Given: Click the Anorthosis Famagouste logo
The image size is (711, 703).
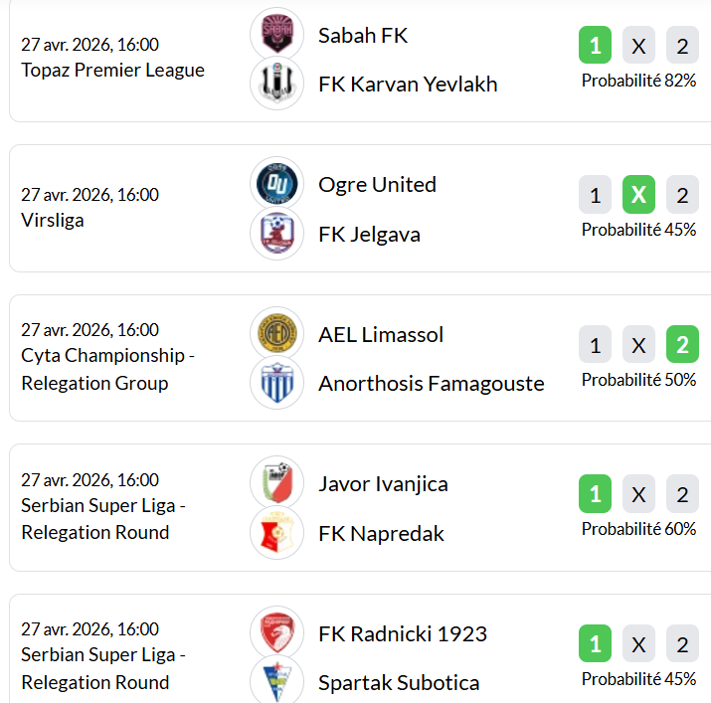Looking at the screenshot, I should point(276,384).
